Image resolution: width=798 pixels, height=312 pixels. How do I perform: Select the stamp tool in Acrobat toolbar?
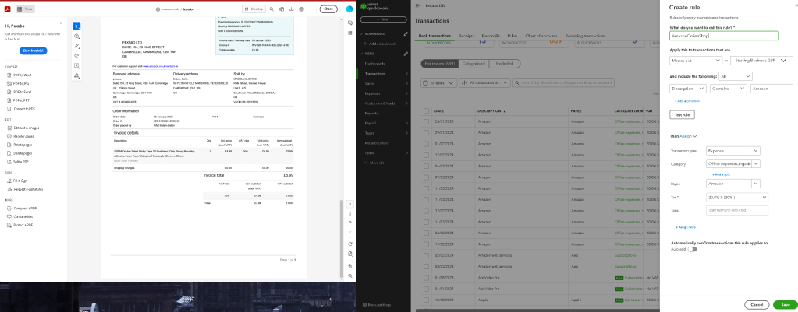pyautogui.click(x=76, y=75)
